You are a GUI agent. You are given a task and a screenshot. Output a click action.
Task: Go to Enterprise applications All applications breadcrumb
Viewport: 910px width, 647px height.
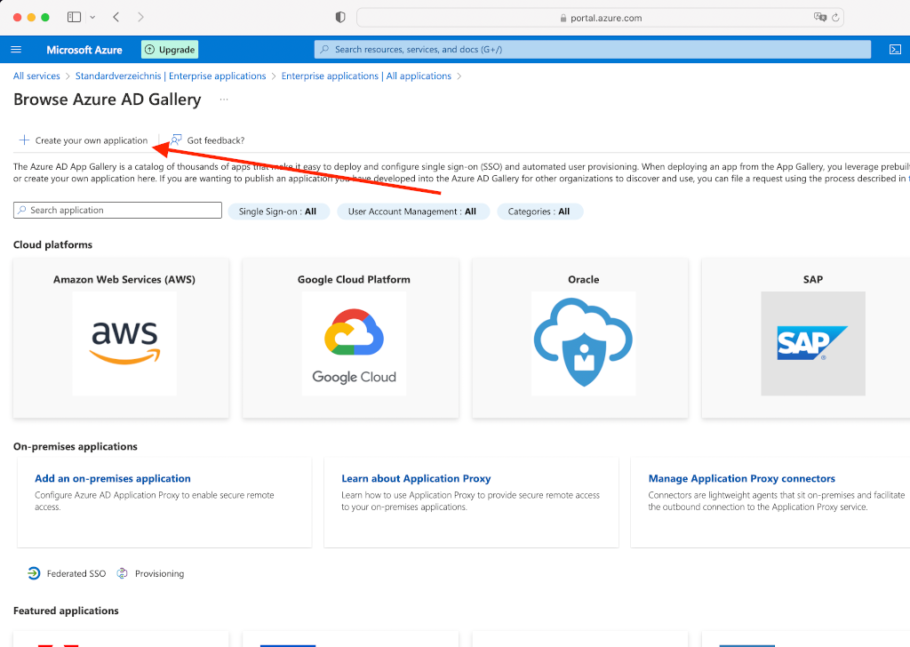pos(366,76)
